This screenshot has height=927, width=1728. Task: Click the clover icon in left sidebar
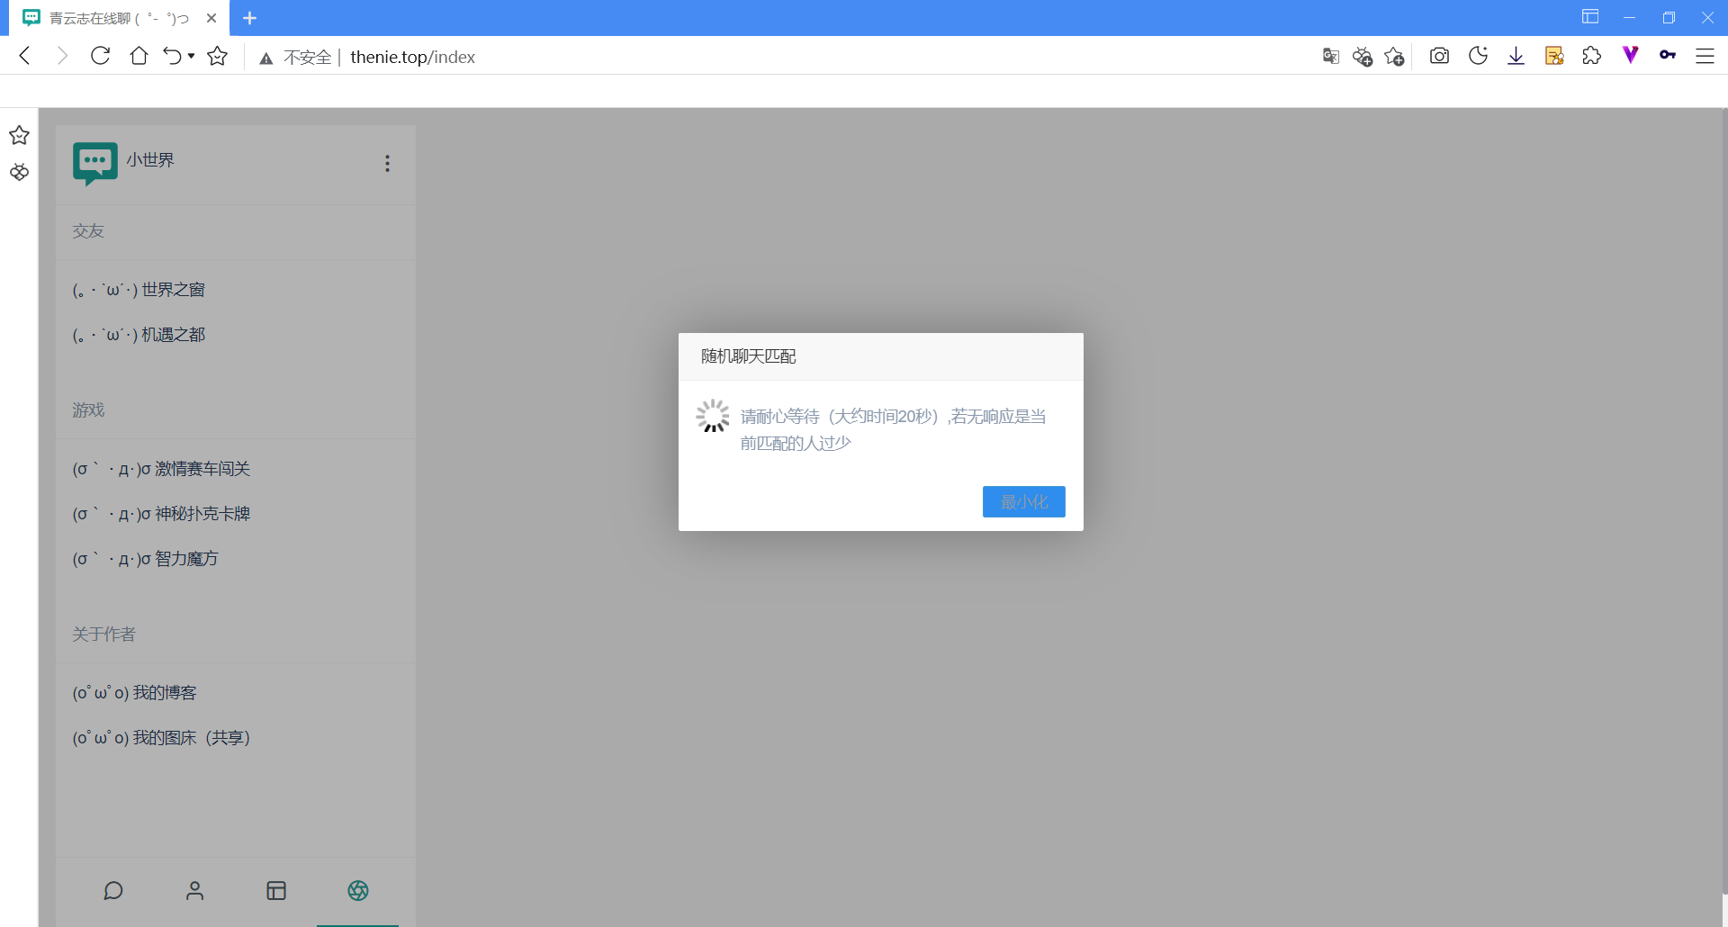pos(19,172)
